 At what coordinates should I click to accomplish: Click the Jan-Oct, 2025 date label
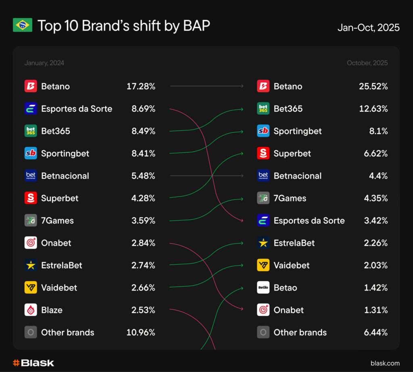click(368, 27)
